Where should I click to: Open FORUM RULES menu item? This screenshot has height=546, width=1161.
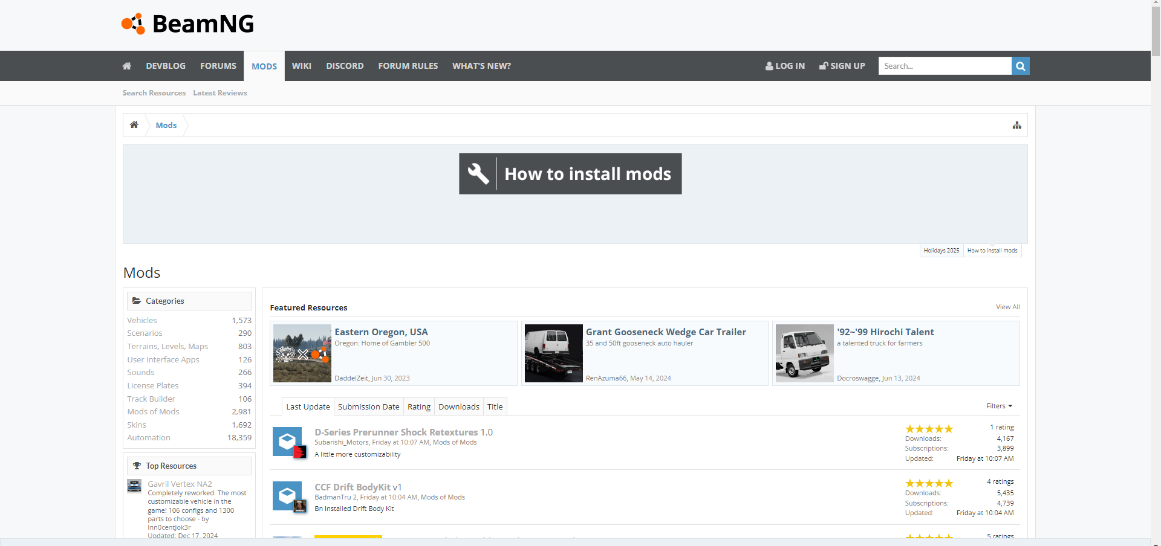(x=408, y=66)
